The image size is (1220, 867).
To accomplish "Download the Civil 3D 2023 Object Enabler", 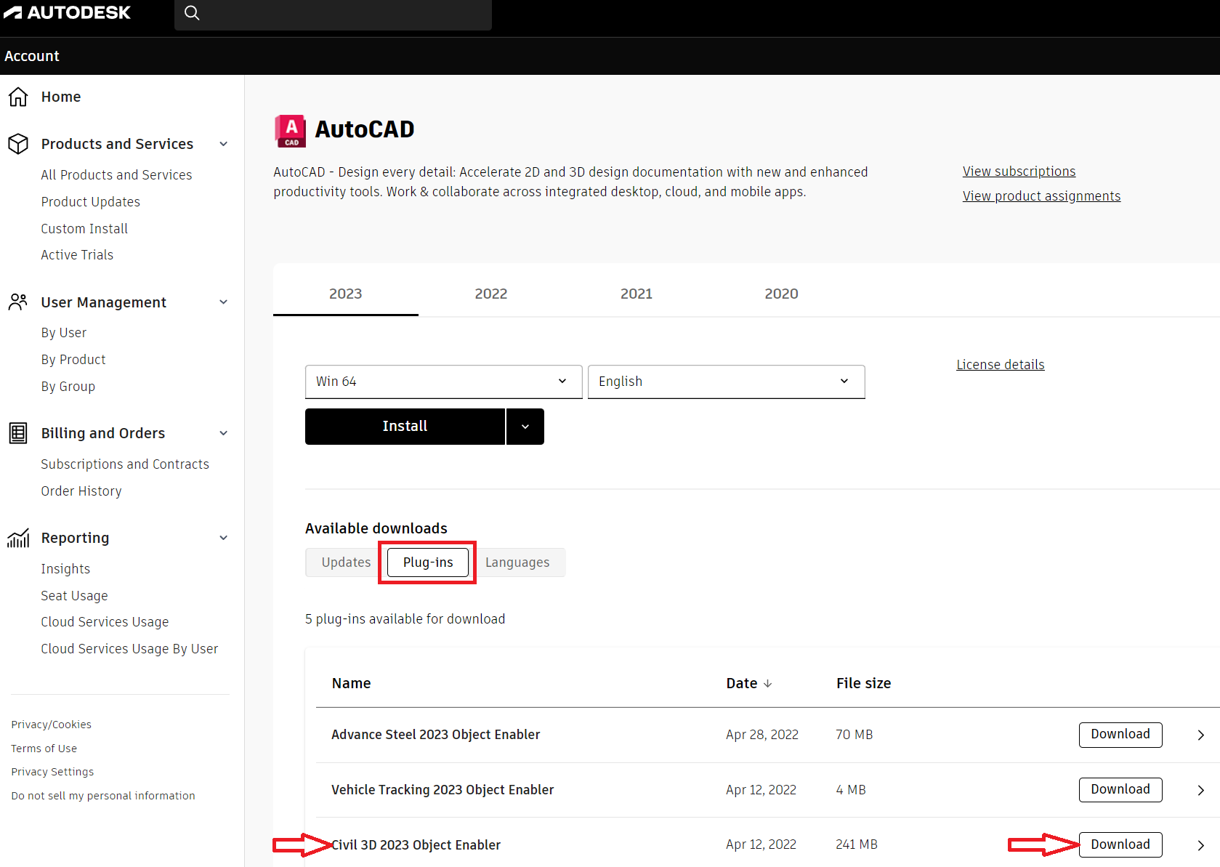I will point(1120,844).
